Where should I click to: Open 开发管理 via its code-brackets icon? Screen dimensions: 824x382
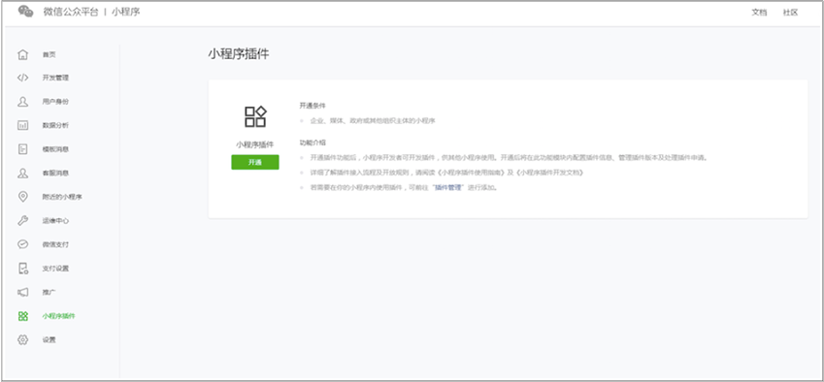click(22, 78)
